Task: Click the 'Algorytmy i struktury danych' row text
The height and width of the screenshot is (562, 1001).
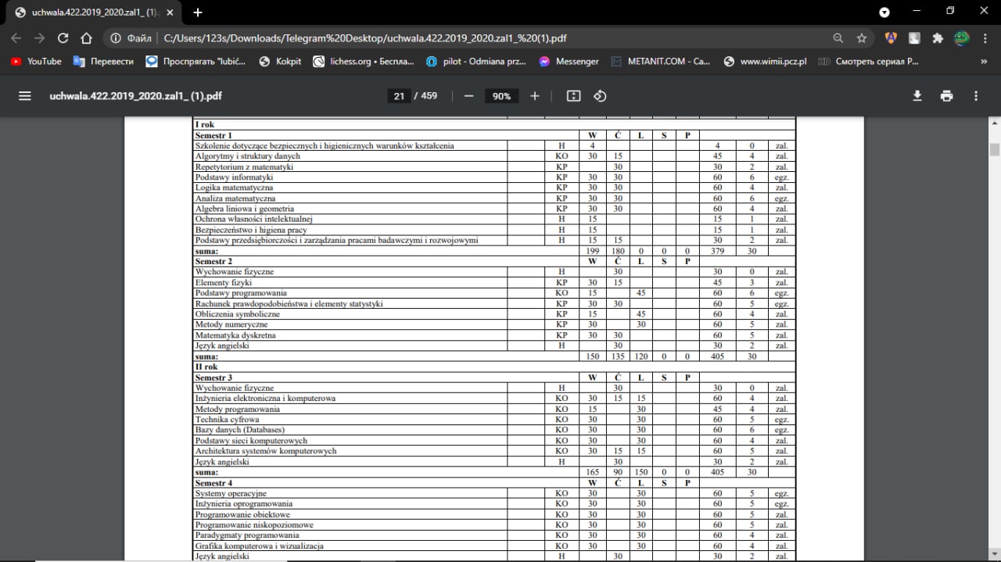Action: coord(247,156)
